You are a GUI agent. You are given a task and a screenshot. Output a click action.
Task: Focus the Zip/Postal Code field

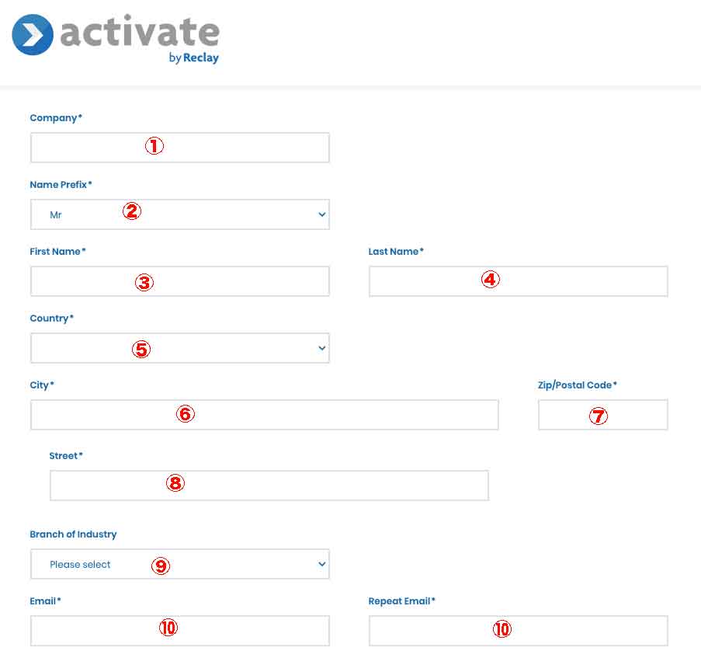click(x=603, y=415)
